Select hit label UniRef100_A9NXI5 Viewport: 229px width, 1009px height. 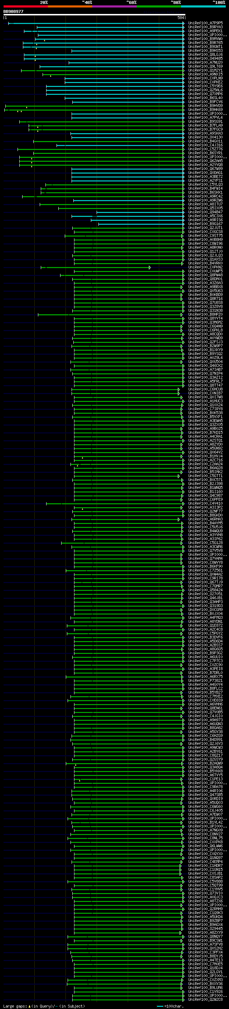tap(205, 74)
